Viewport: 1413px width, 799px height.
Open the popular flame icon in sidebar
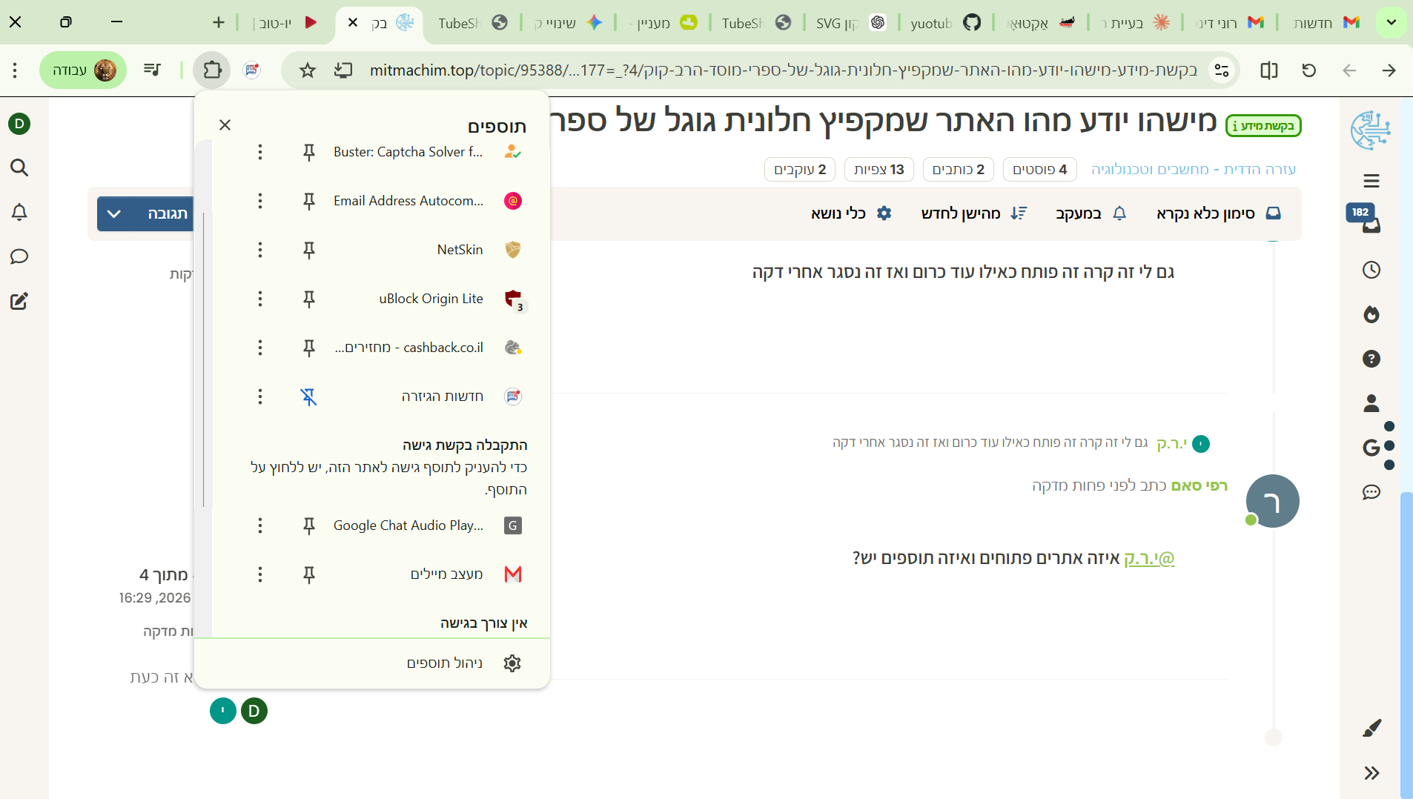click(x=1371, y=314)
